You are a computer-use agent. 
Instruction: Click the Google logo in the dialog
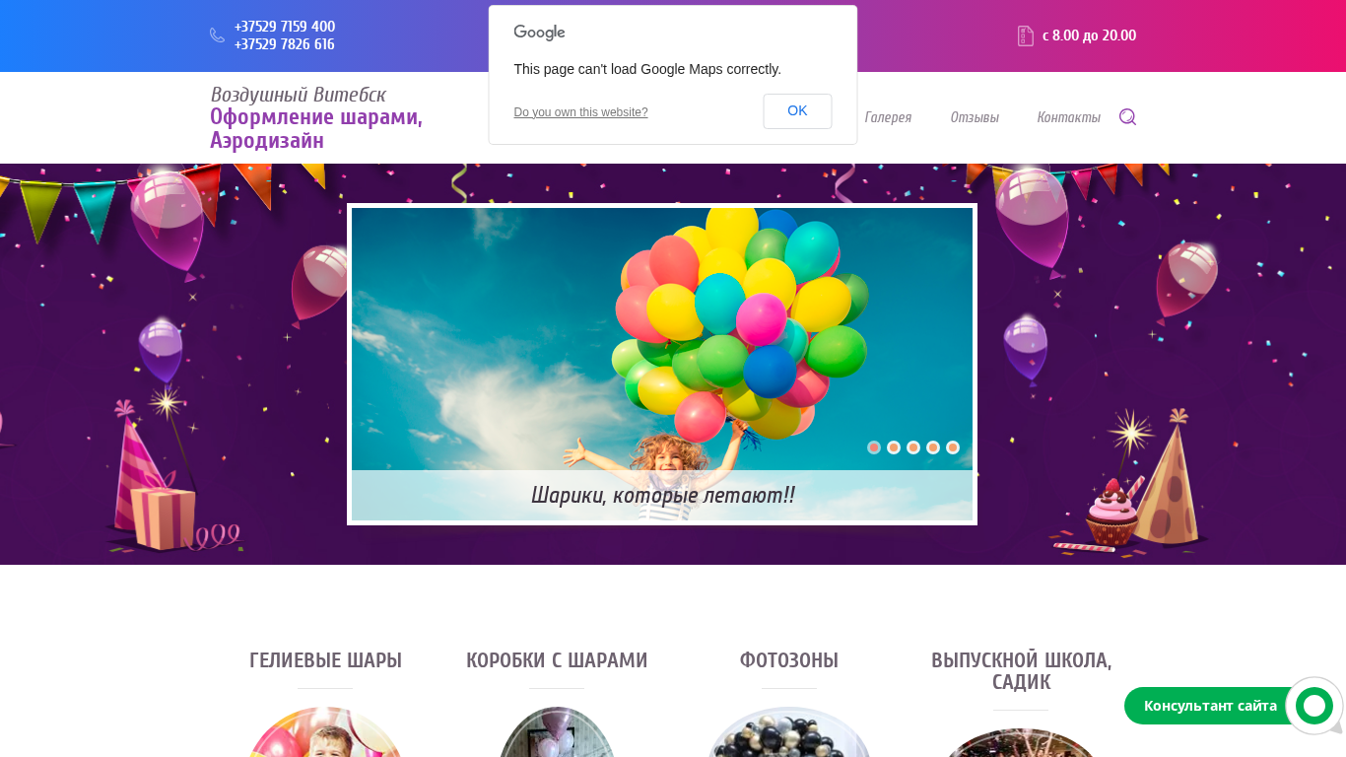pyautogui.click(x=539, y=33)
